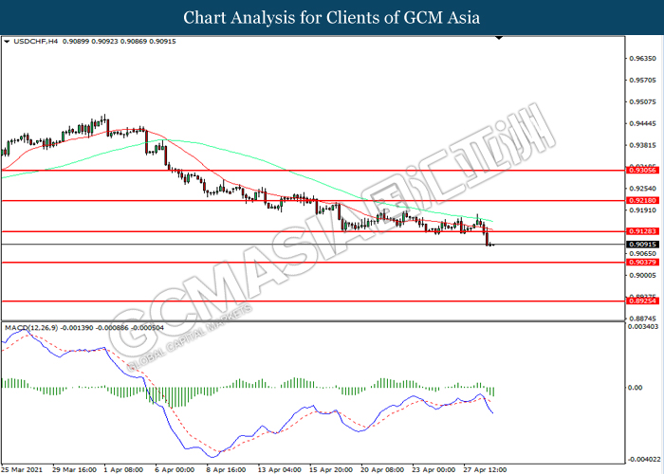Click the -0.004022 MACD scale value
Screen dimensions: 664x474
pyautogui.click(x=643, y=459)
